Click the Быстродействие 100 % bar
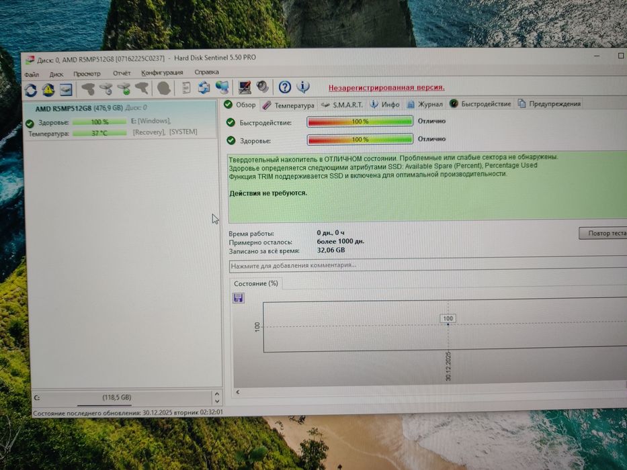 [360, 121]
